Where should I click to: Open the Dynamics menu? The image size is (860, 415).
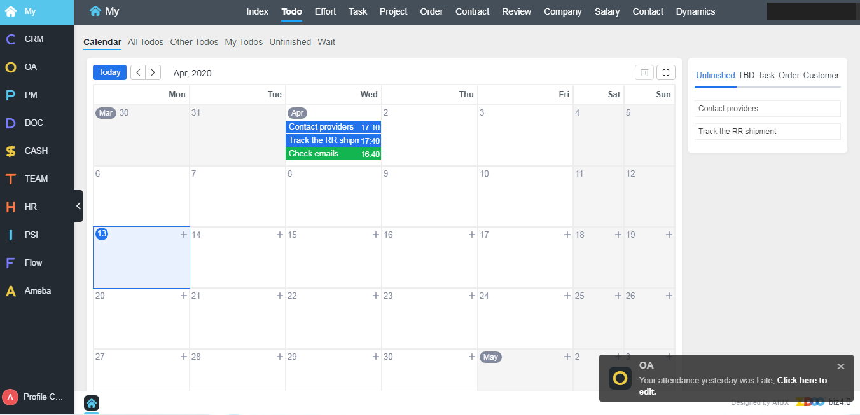tap(696, 11)
